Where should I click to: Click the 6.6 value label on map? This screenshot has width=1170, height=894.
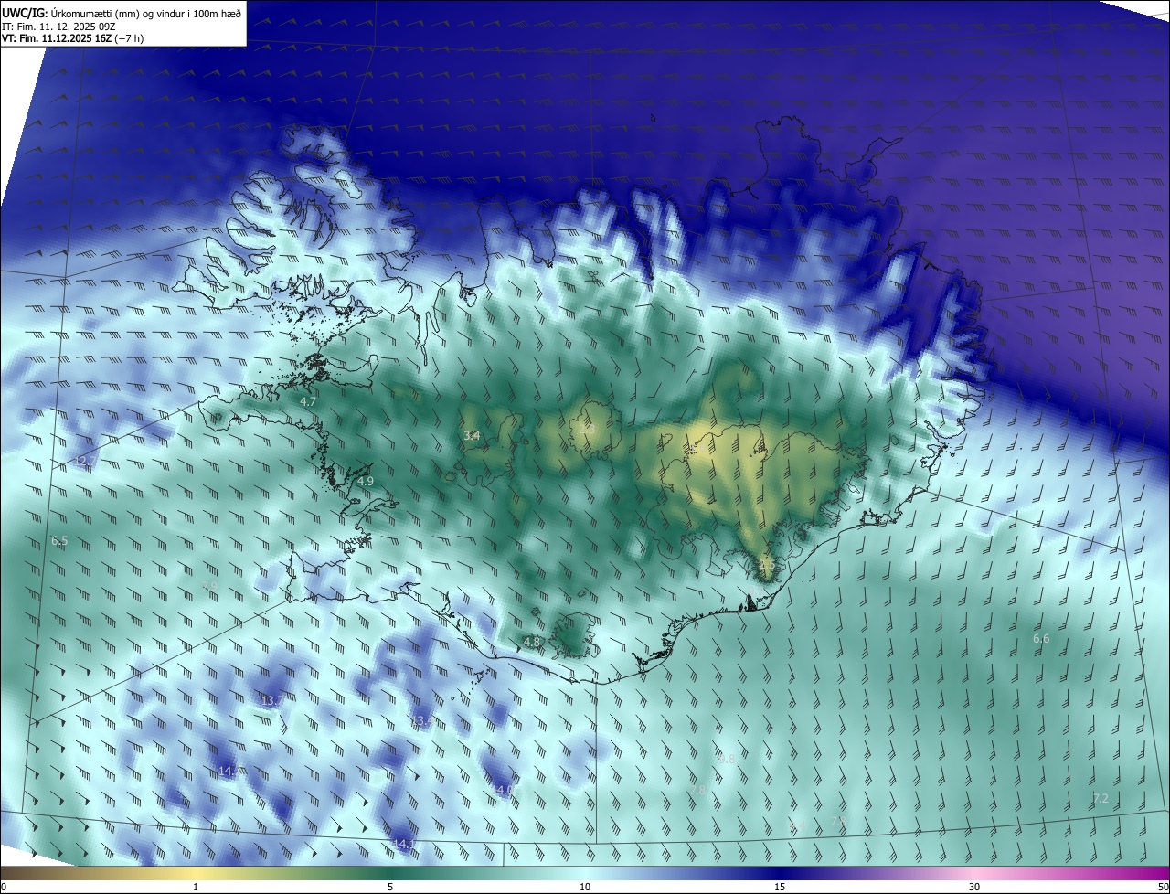coord(1041,638)
